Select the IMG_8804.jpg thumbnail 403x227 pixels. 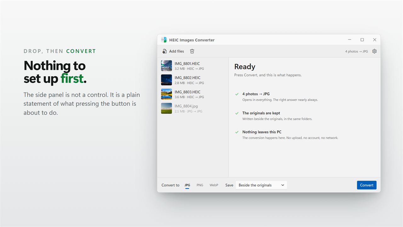point(167,108)
